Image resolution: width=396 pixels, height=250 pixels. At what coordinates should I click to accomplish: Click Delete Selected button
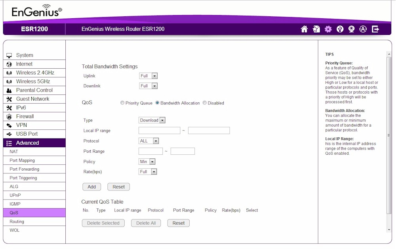click(x=103, y=223)
